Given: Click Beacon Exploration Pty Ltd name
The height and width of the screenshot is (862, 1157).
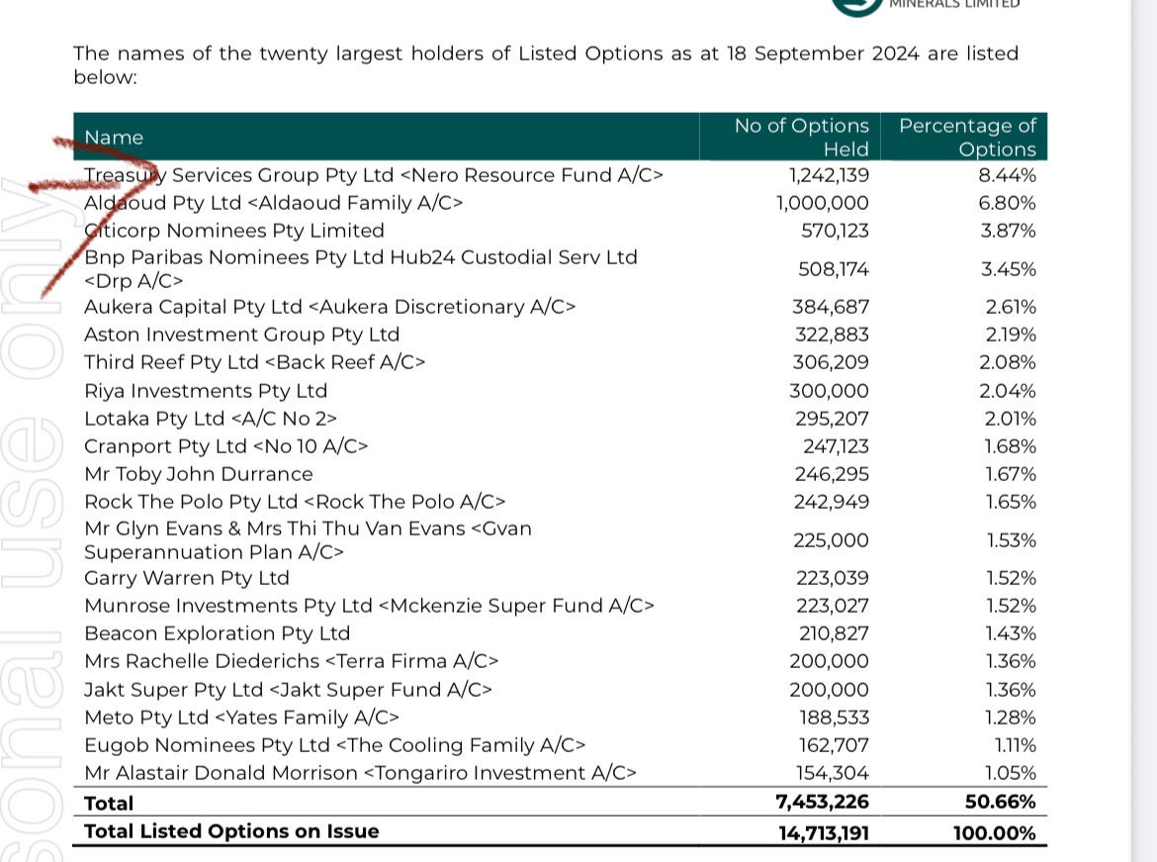Looking at the screenshot, I should (217, 633).
